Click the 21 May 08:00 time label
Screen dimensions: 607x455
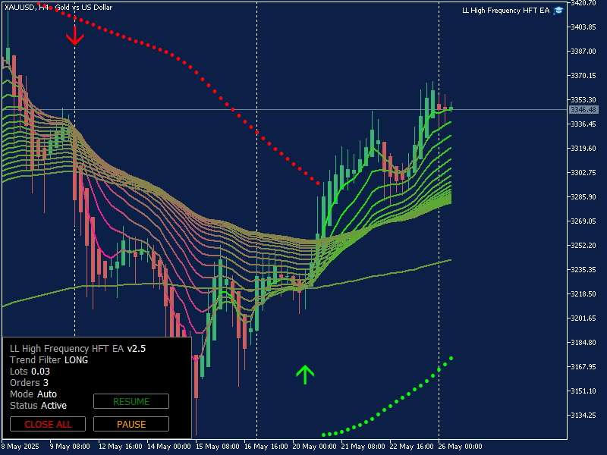point(363,446)
